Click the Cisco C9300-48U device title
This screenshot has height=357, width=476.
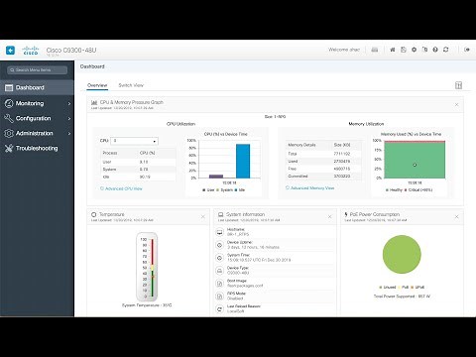tap(71, 50)
